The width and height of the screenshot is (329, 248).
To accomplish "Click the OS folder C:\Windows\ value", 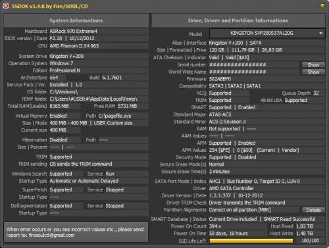I will point(64,91).
